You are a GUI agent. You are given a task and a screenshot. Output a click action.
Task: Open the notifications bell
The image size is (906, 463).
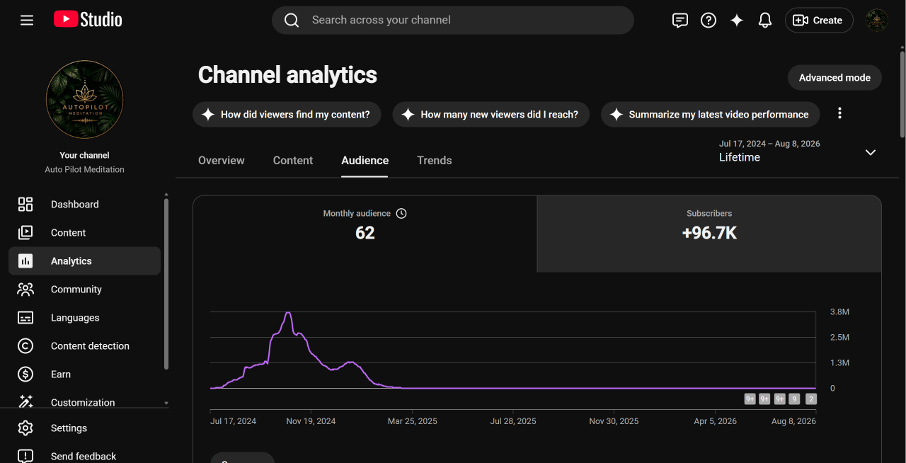[765, 21]
